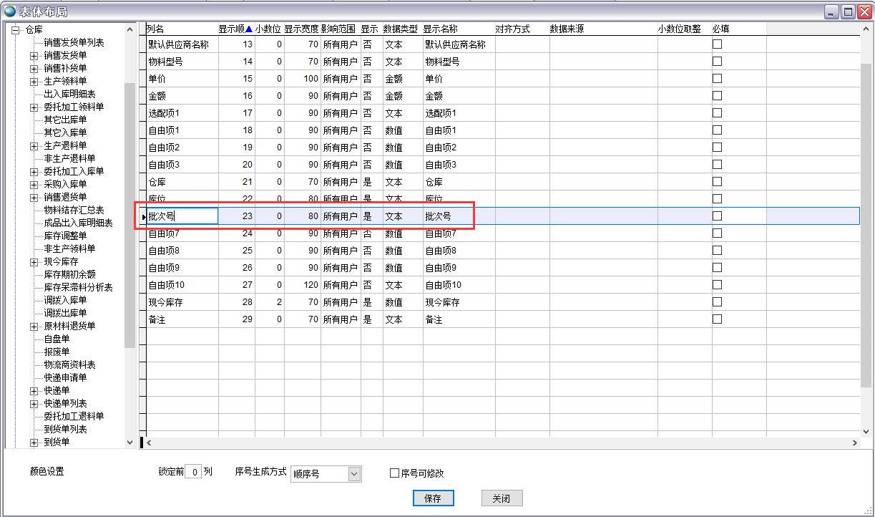Open the 序号生成方式 dropdown
The height and width of the screenshot is (517, 875).
tap(354, 474)
